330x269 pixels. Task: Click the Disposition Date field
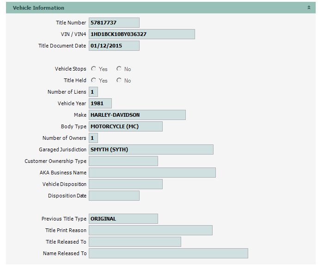[x=114, y=196]
